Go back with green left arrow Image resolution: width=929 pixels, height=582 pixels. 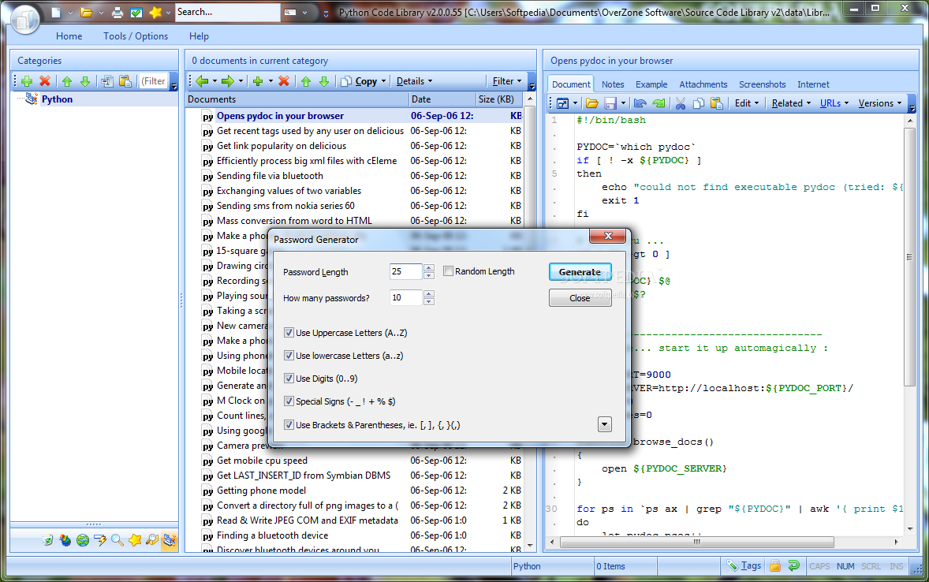coord(202,81)
